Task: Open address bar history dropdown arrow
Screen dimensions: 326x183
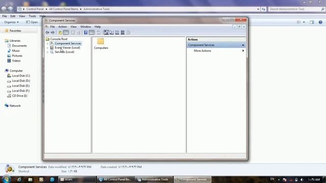Action: [258, 9]
